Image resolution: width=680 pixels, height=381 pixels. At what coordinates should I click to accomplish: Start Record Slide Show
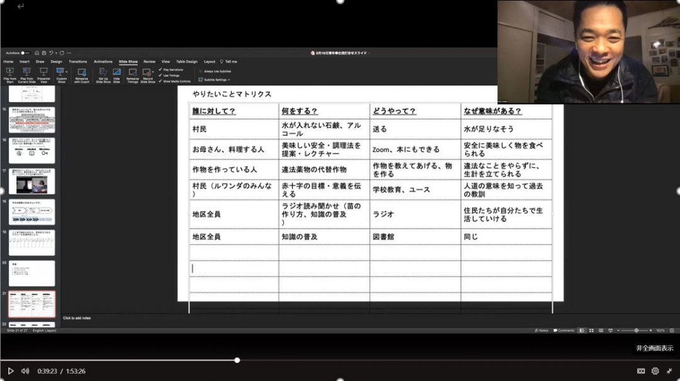pyautogui.click(x=148, y=72)
